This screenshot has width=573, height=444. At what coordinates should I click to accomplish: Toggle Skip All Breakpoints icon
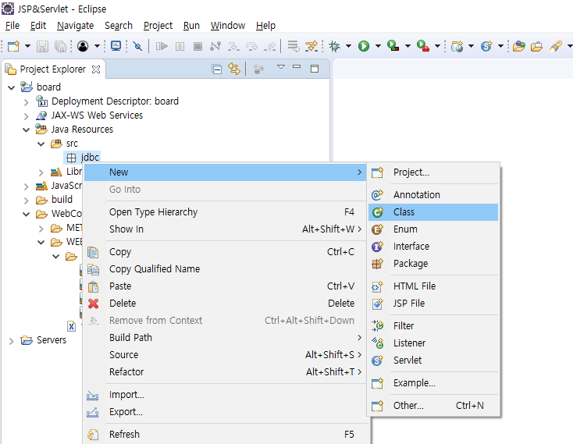point(137,46)
